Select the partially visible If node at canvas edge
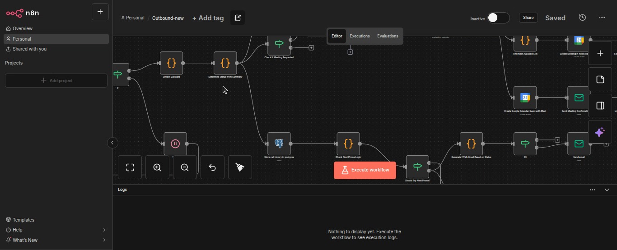The image size is (617, 250). (x=121, y=75)
